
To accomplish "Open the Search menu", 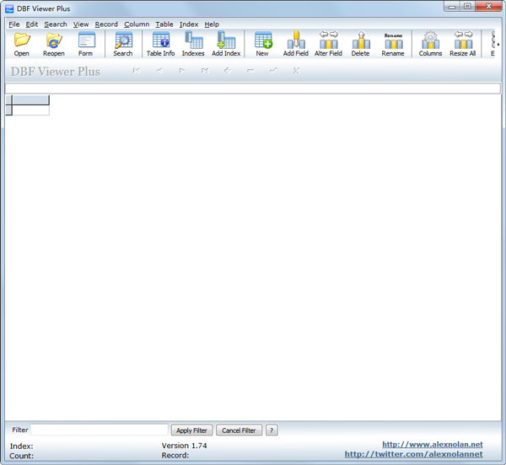I will [56, 24].
